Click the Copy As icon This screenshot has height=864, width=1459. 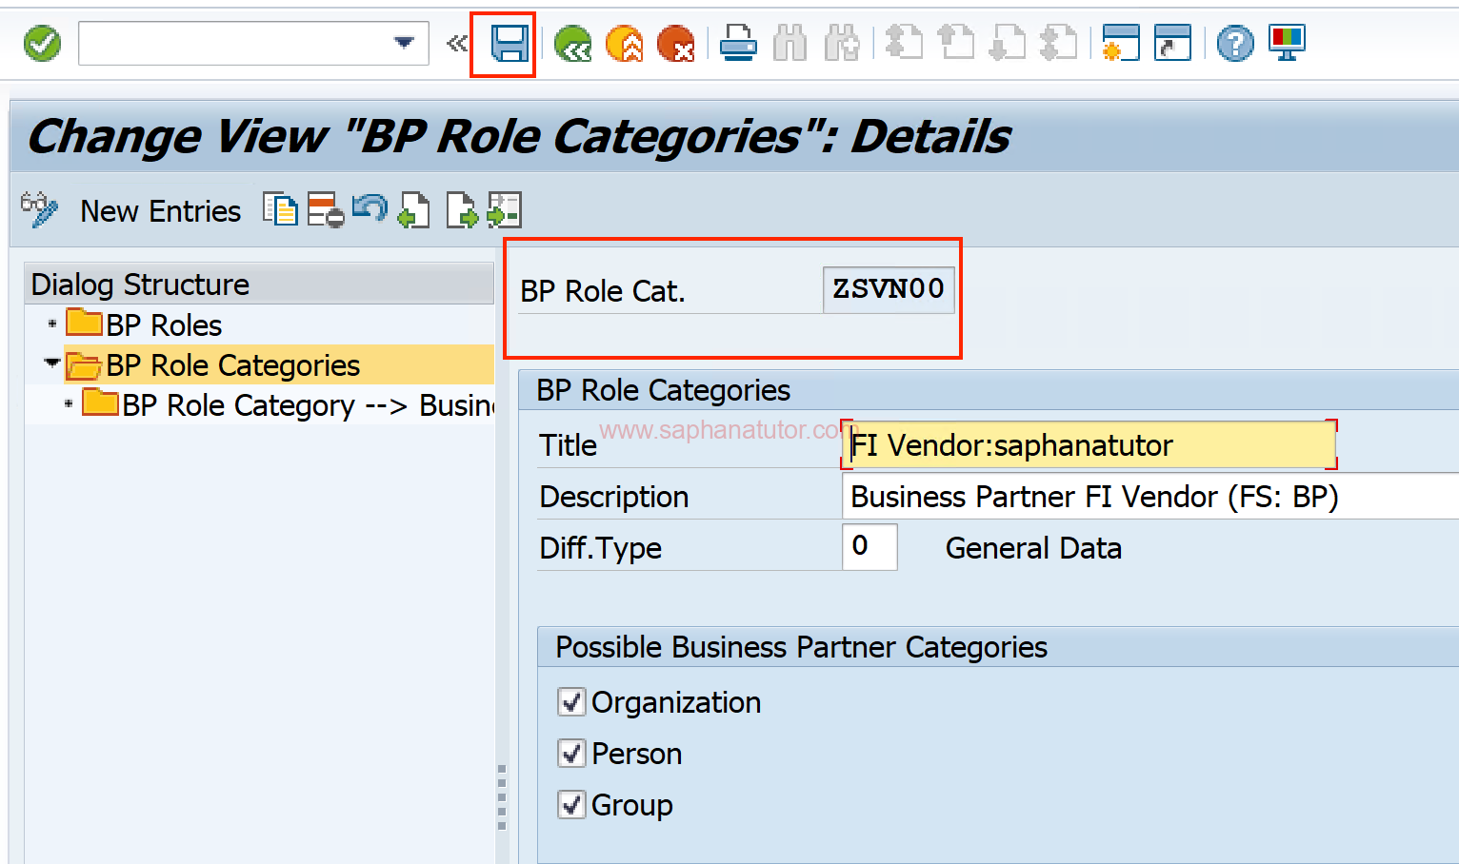tap(281, 210)
